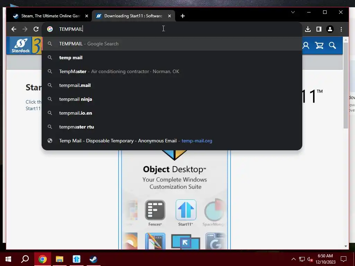Select the 'tempmail.io.en' suggestion
This screenshot has height=266, width=355.
click(172, 113)
